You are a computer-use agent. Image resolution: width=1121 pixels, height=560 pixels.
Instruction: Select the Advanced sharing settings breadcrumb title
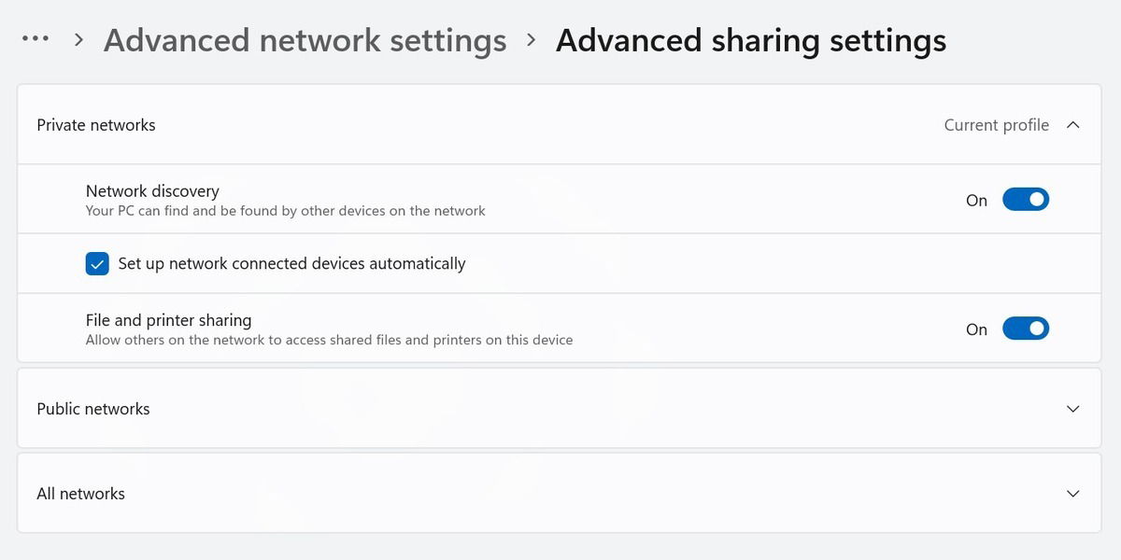pyautogui.click(x=751, y=40)
